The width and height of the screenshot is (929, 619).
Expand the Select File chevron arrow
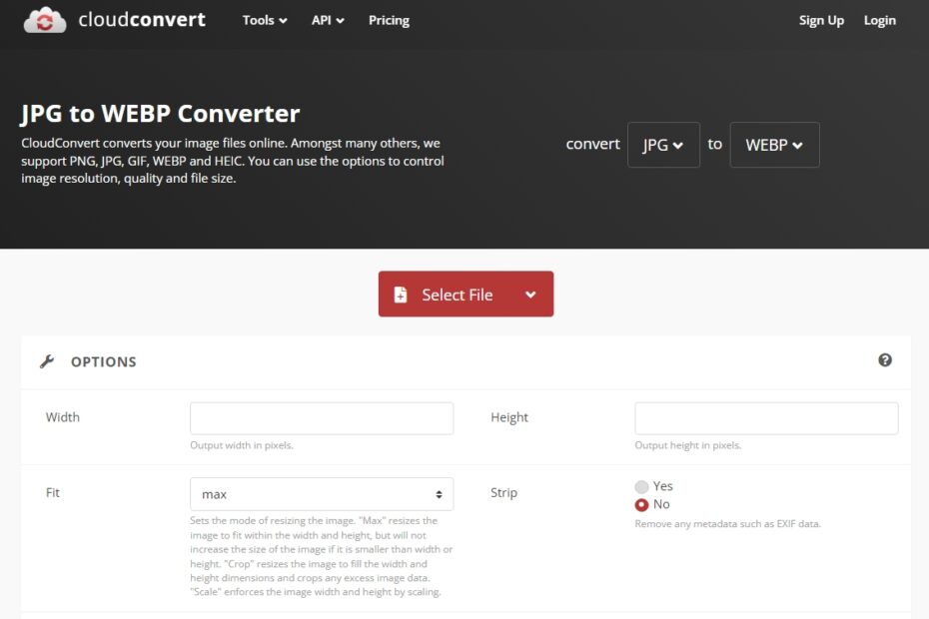[x=530, y=295]
